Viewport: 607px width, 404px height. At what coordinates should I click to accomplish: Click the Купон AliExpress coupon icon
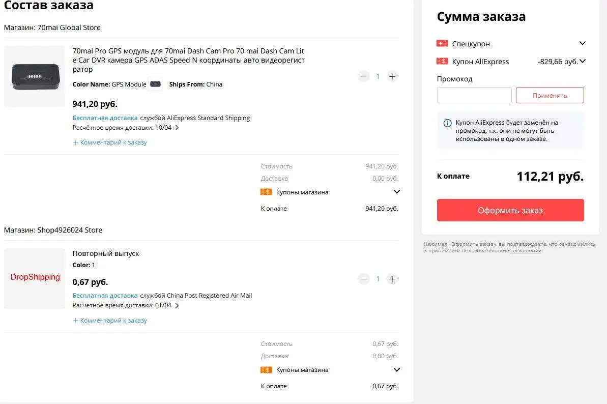[442, 61]
